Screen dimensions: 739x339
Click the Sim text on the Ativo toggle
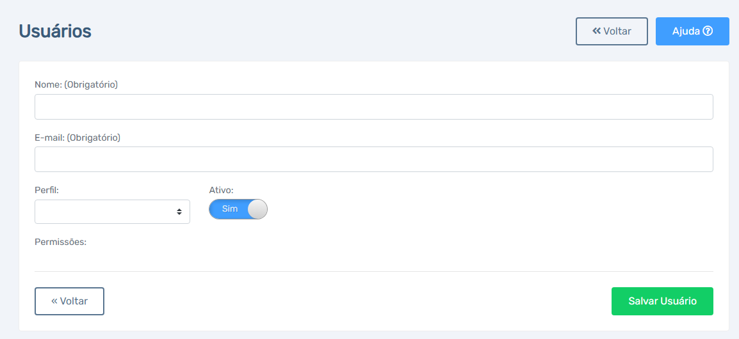point(229,209)
